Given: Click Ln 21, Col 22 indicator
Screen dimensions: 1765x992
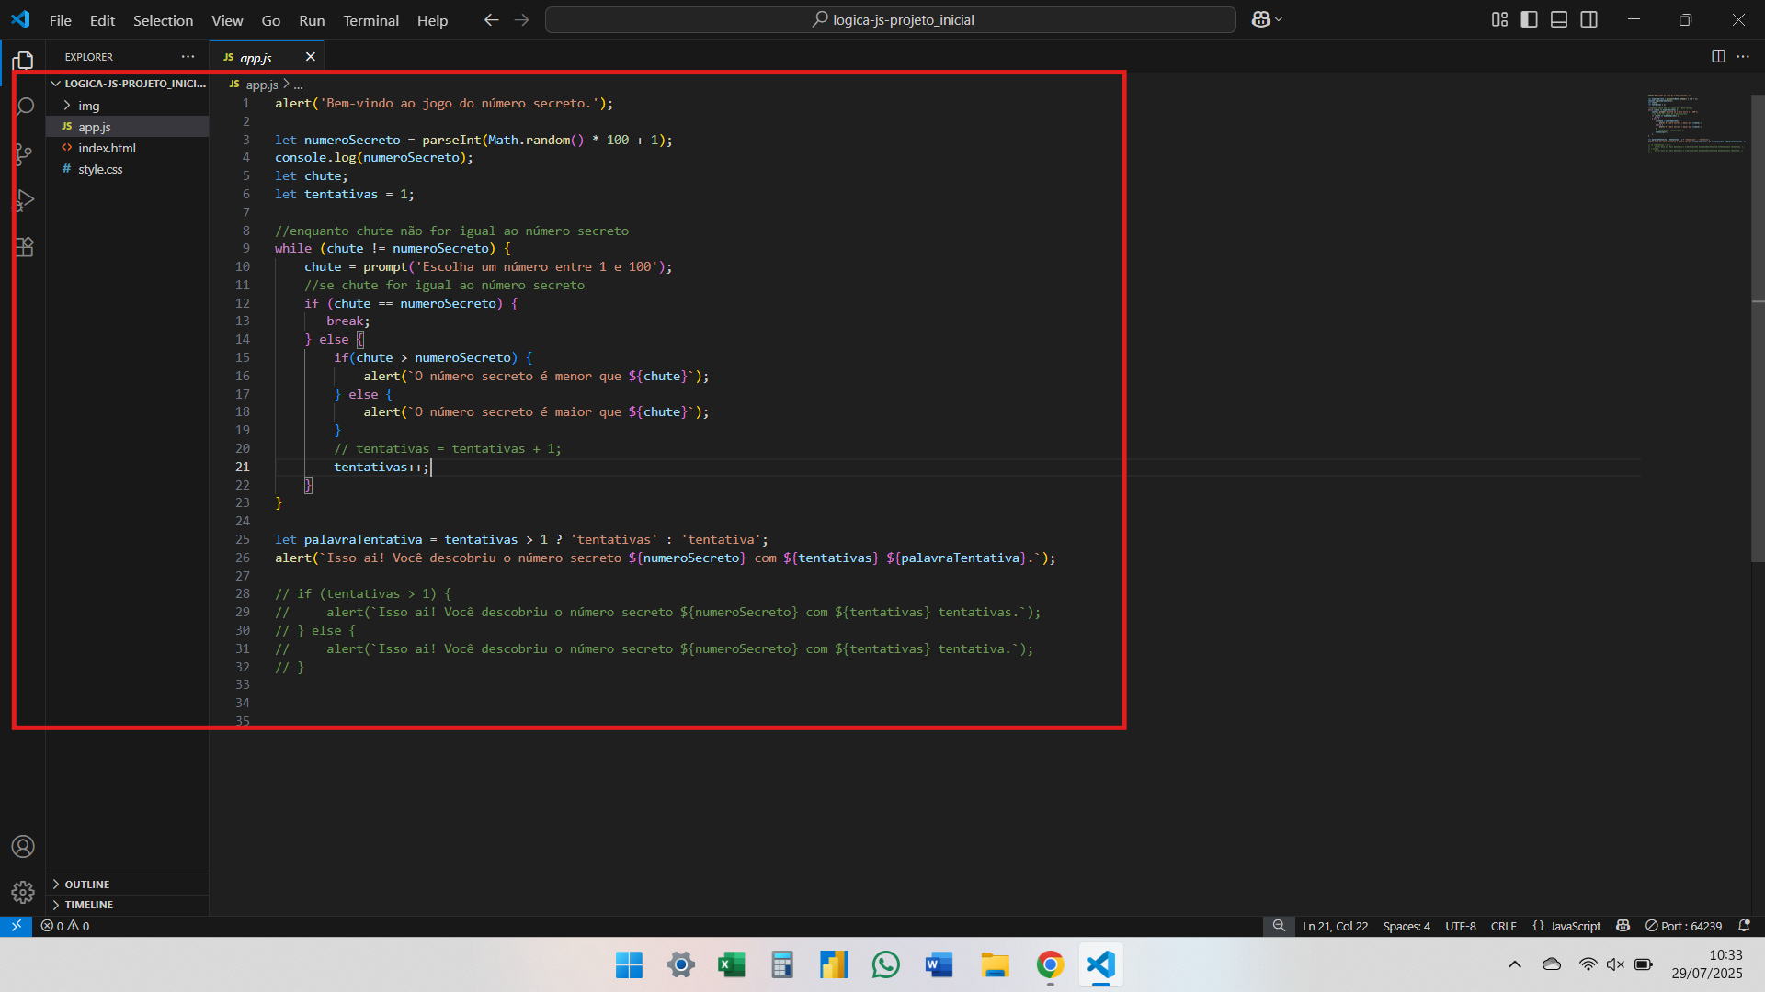Looking at the screenshot, I should (x=1335, y=926).
